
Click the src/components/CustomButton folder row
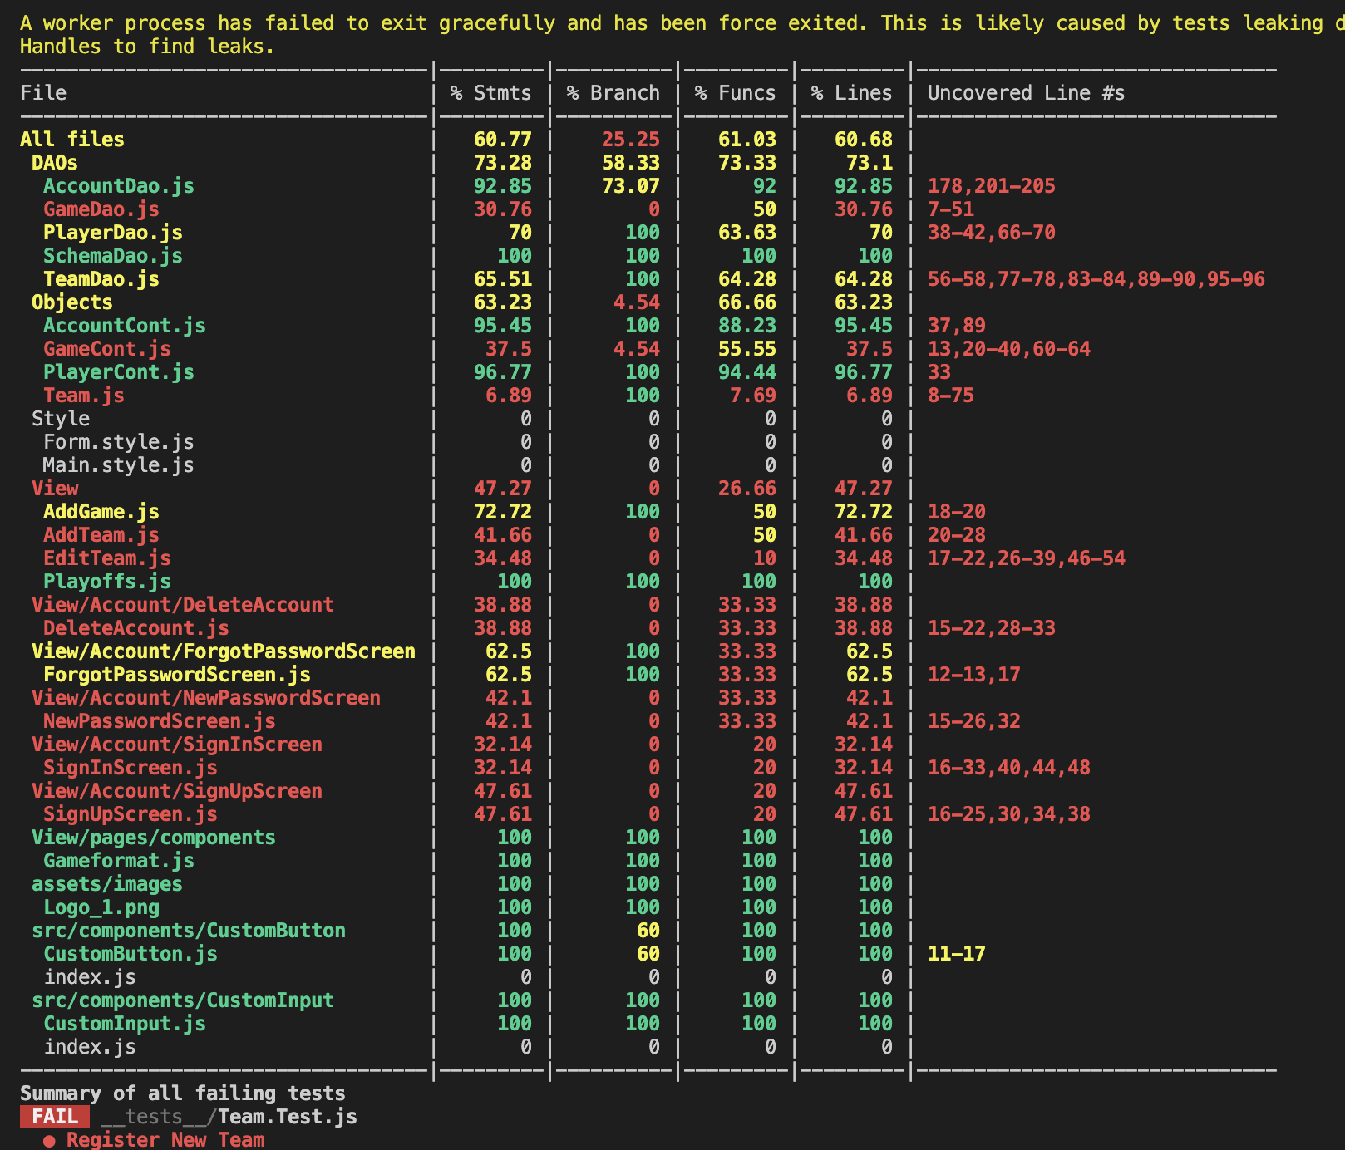pyautogui.click(x=189, y=931)
